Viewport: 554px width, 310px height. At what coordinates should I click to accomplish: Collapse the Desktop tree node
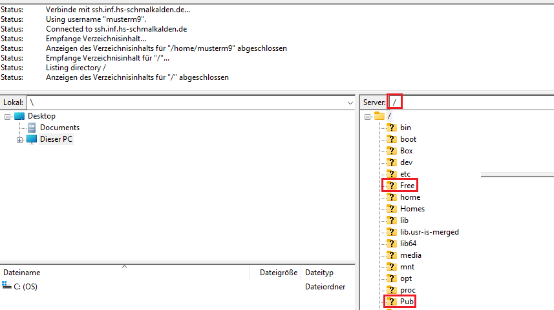click(7, 116)
